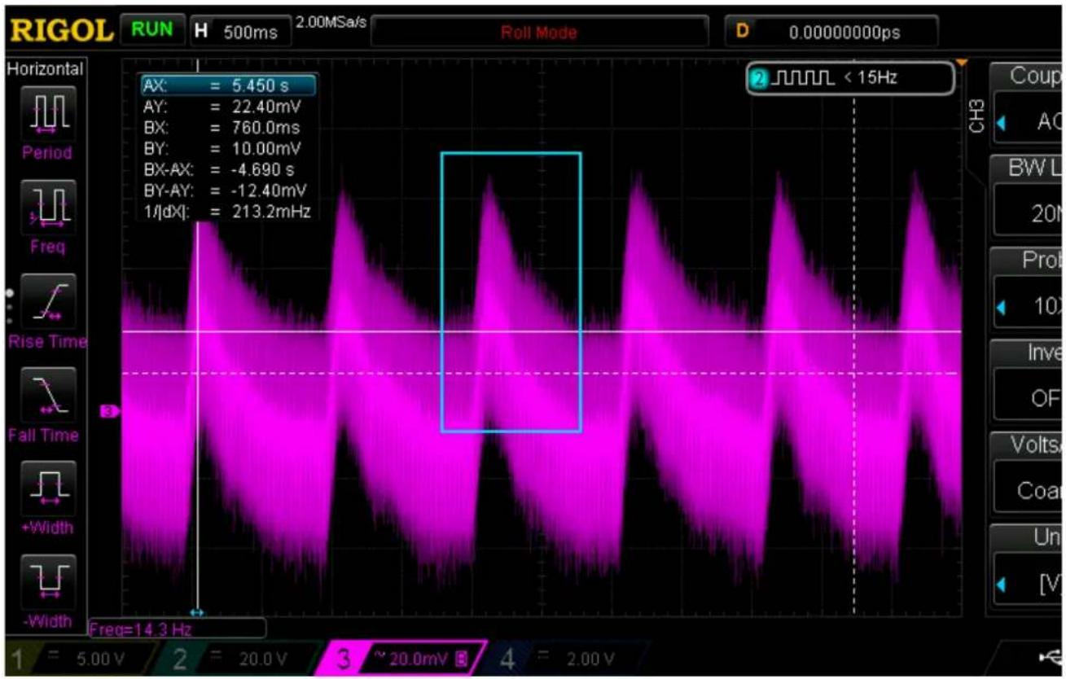Select the Rise Time measurement icon
This screenshot has width=1066, height=679.
(x=43, y=298)
